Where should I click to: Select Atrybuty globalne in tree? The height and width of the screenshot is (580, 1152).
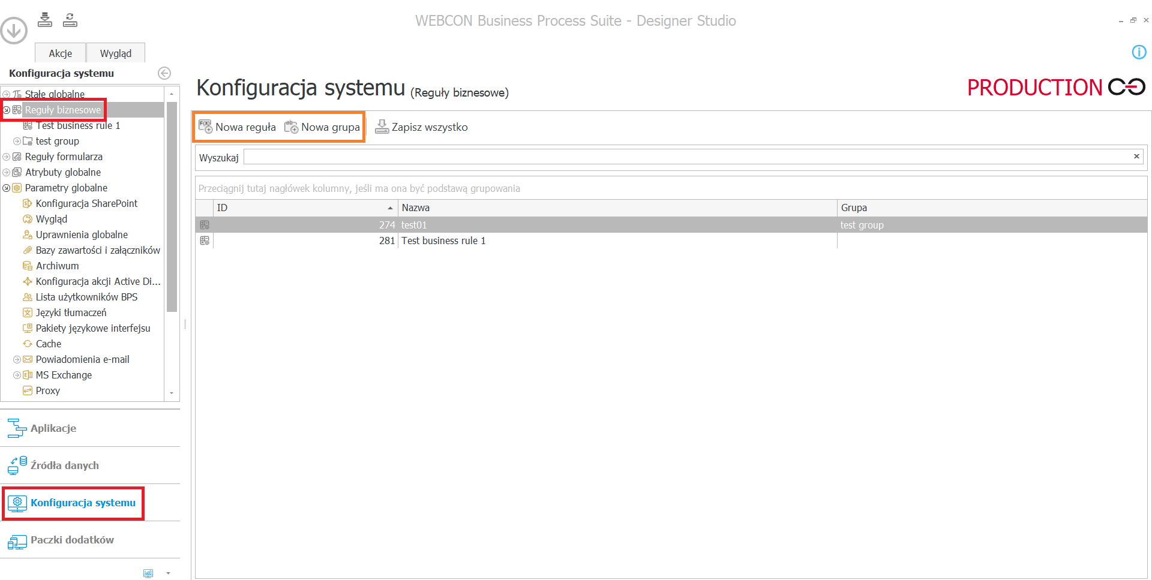point(63,172)
